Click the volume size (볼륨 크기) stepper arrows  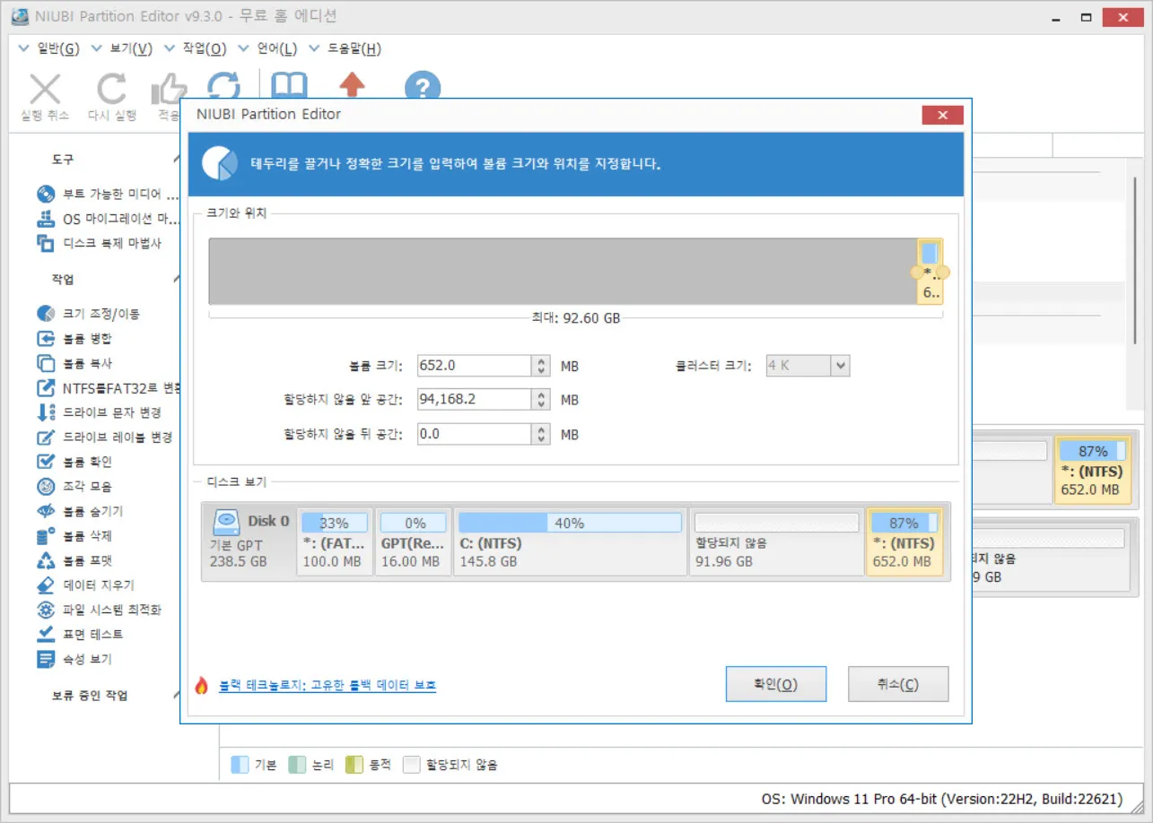[x=541, y=366]
